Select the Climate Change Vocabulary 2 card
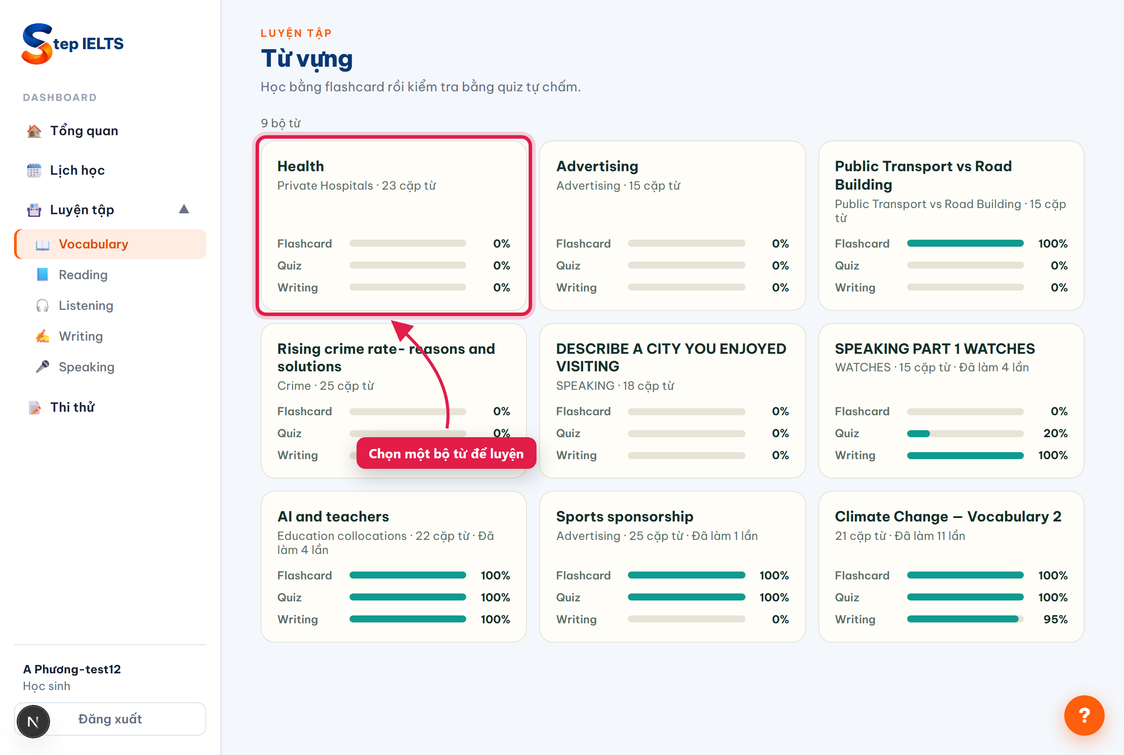 coord(951,566)
